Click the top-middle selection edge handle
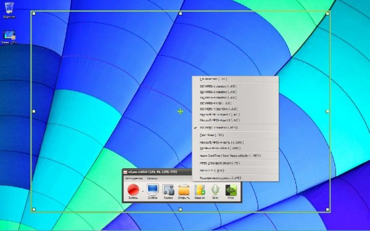 181,14
